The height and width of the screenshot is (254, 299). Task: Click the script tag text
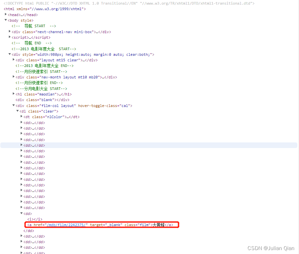click(31, 37)
